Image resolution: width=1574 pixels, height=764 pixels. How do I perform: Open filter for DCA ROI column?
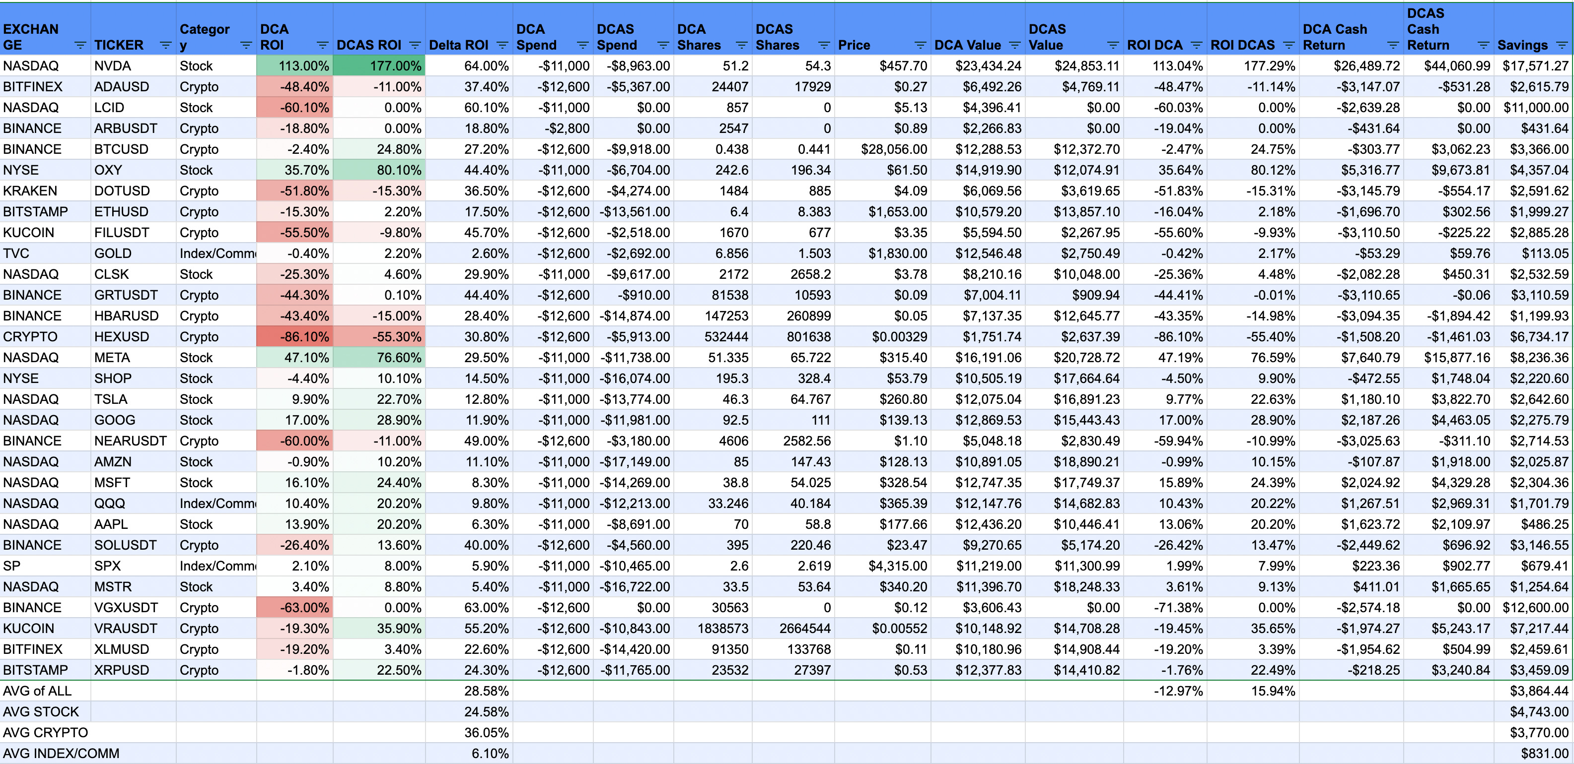(323, 45)
